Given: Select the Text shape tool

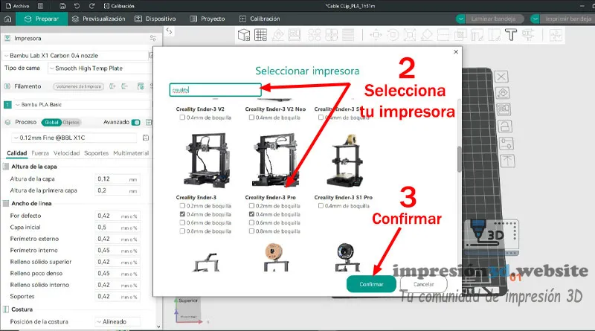Looking at the screenshot, I should click(511, 35).
